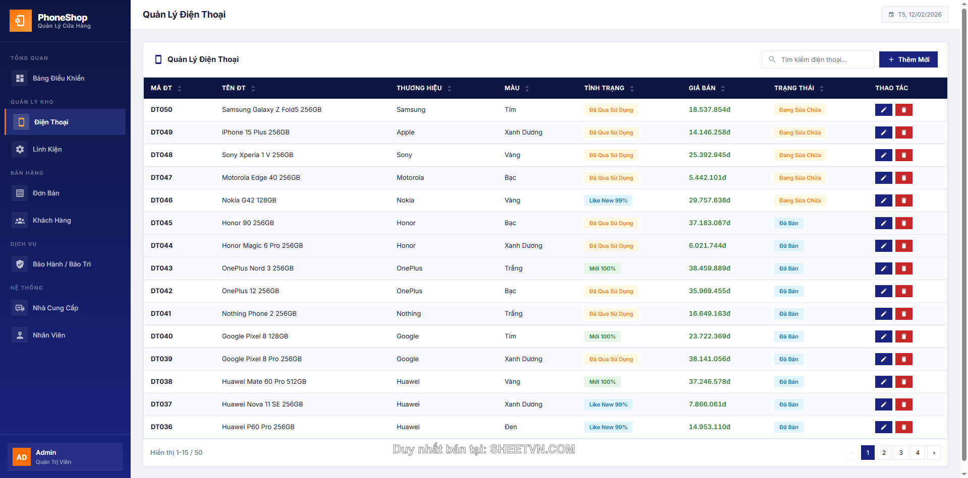Click the search magnifier icon
This screenshot has width=968, height=478.
[x=772, y=59]
